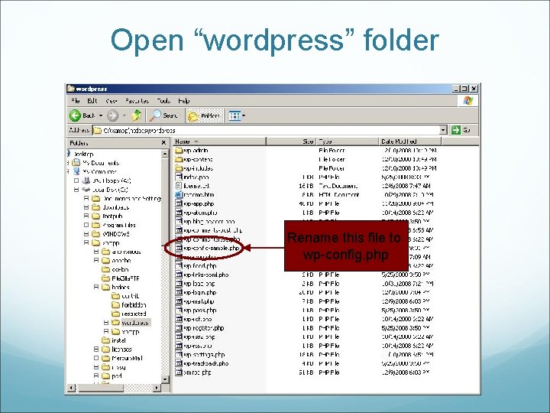Select the wp-login.php file icon
Screen dimensions: 550x413
(179, 292)
